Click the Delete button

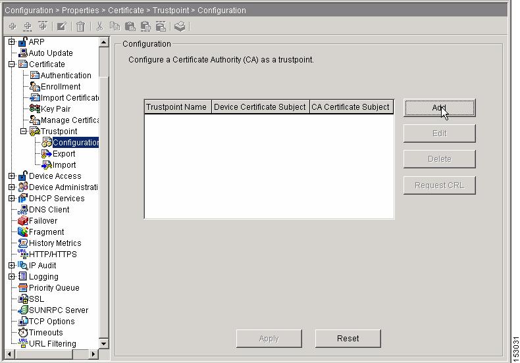[440, 159]
